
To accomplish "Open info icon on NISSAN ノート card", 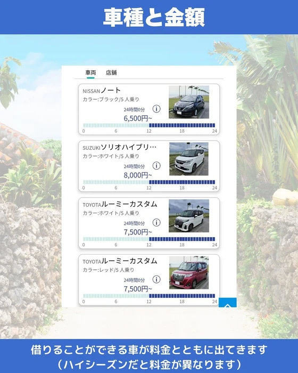I will 156,109.
